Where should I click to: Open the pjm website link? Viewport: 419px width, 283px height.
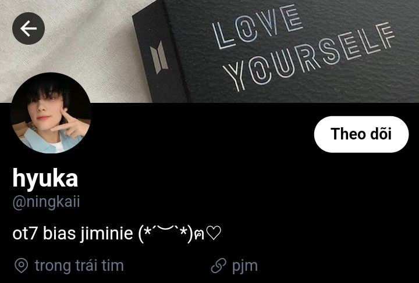click(245, 266)
